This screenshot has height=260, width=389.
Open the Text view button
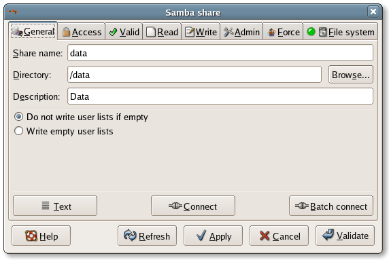click(55, 206)
